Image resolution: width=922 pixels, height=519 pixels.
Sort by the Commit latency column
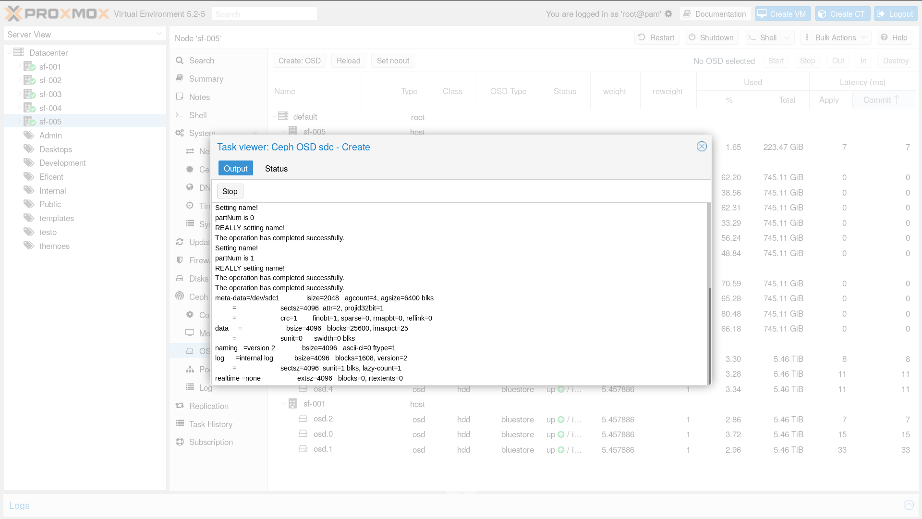tap(884, 99)
